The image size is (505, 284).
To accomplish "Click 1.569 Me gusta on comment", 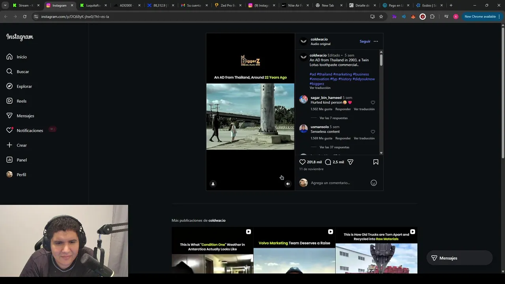I will pyautogui.click(x=322, y=138).
